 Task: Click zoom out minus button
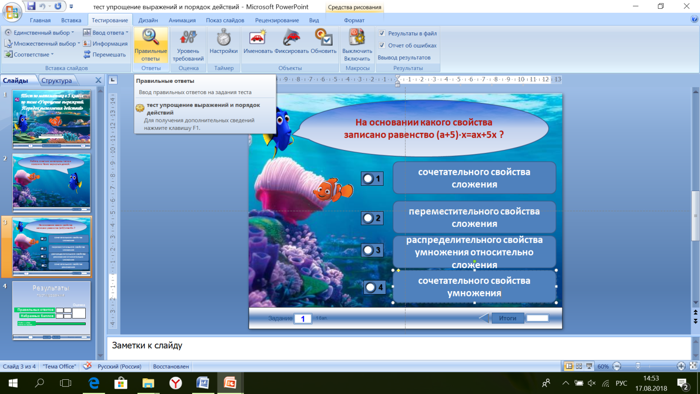(617, 366)
